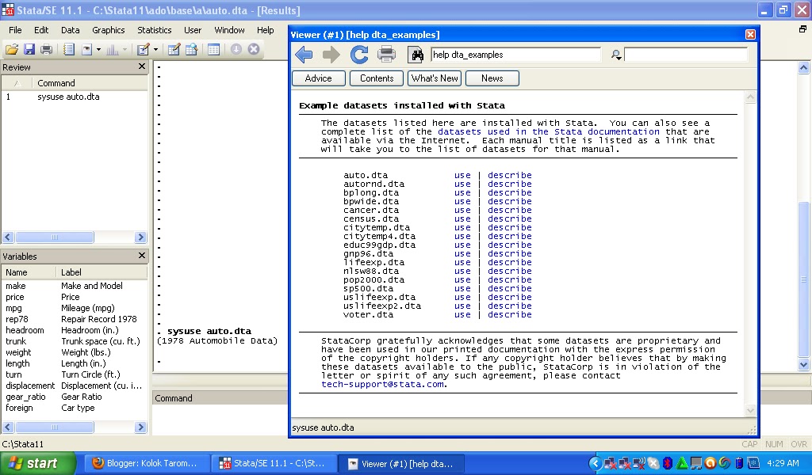Click the News button
This screenshot has width=812, height=475.
(x=492, y=78)
